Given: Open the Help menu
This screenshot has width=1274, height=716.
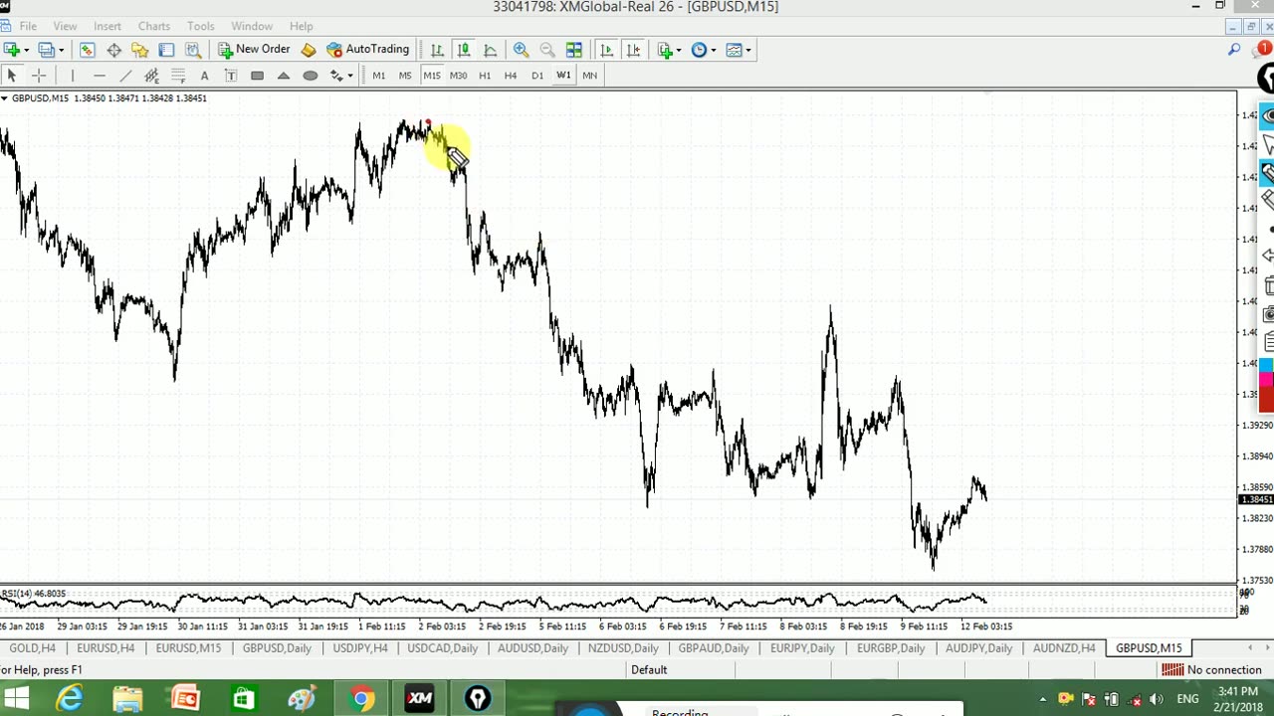Looking at the screenshot, I should point(302,26).
